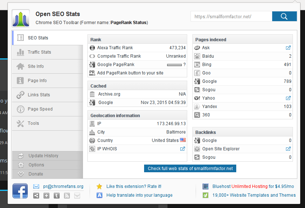305x208 pixels.
Task: Open the Site Info tab
Action: tap(48, 66)
